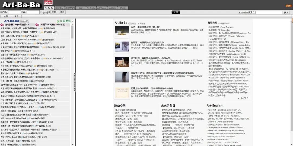Open the Art-ba-ba 搜索 dropdown

coord(247,12)
